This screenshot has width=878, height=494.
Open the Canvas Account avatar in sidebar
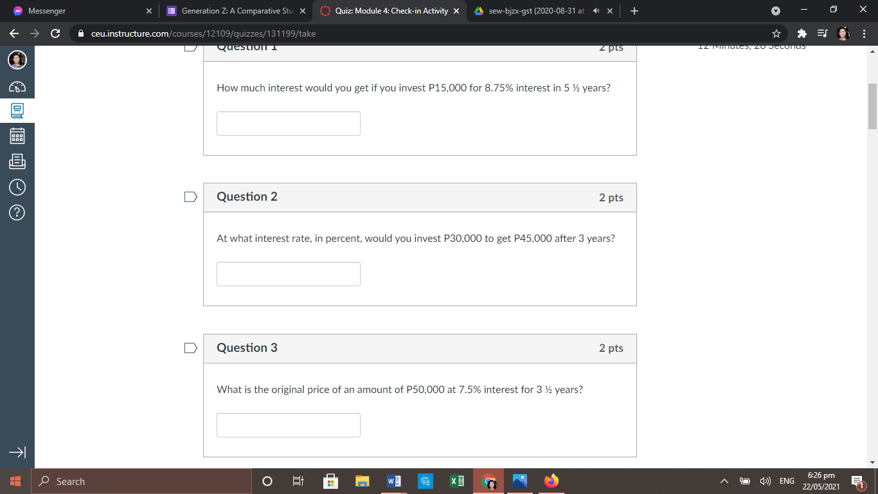(17, 60)
